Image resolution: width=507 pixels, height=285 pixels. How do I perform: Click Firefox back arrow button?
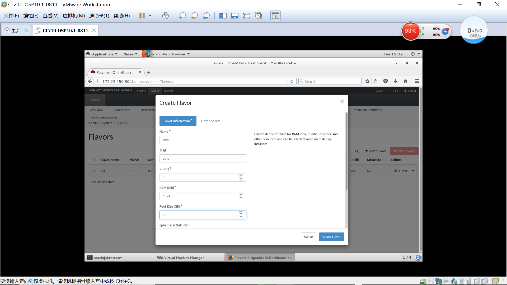(90, 81)
